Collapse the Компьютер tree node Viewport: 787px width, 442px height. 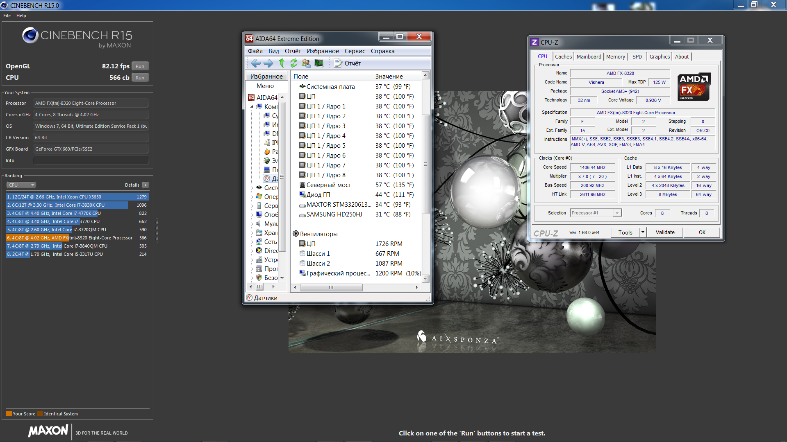[252, 107]
